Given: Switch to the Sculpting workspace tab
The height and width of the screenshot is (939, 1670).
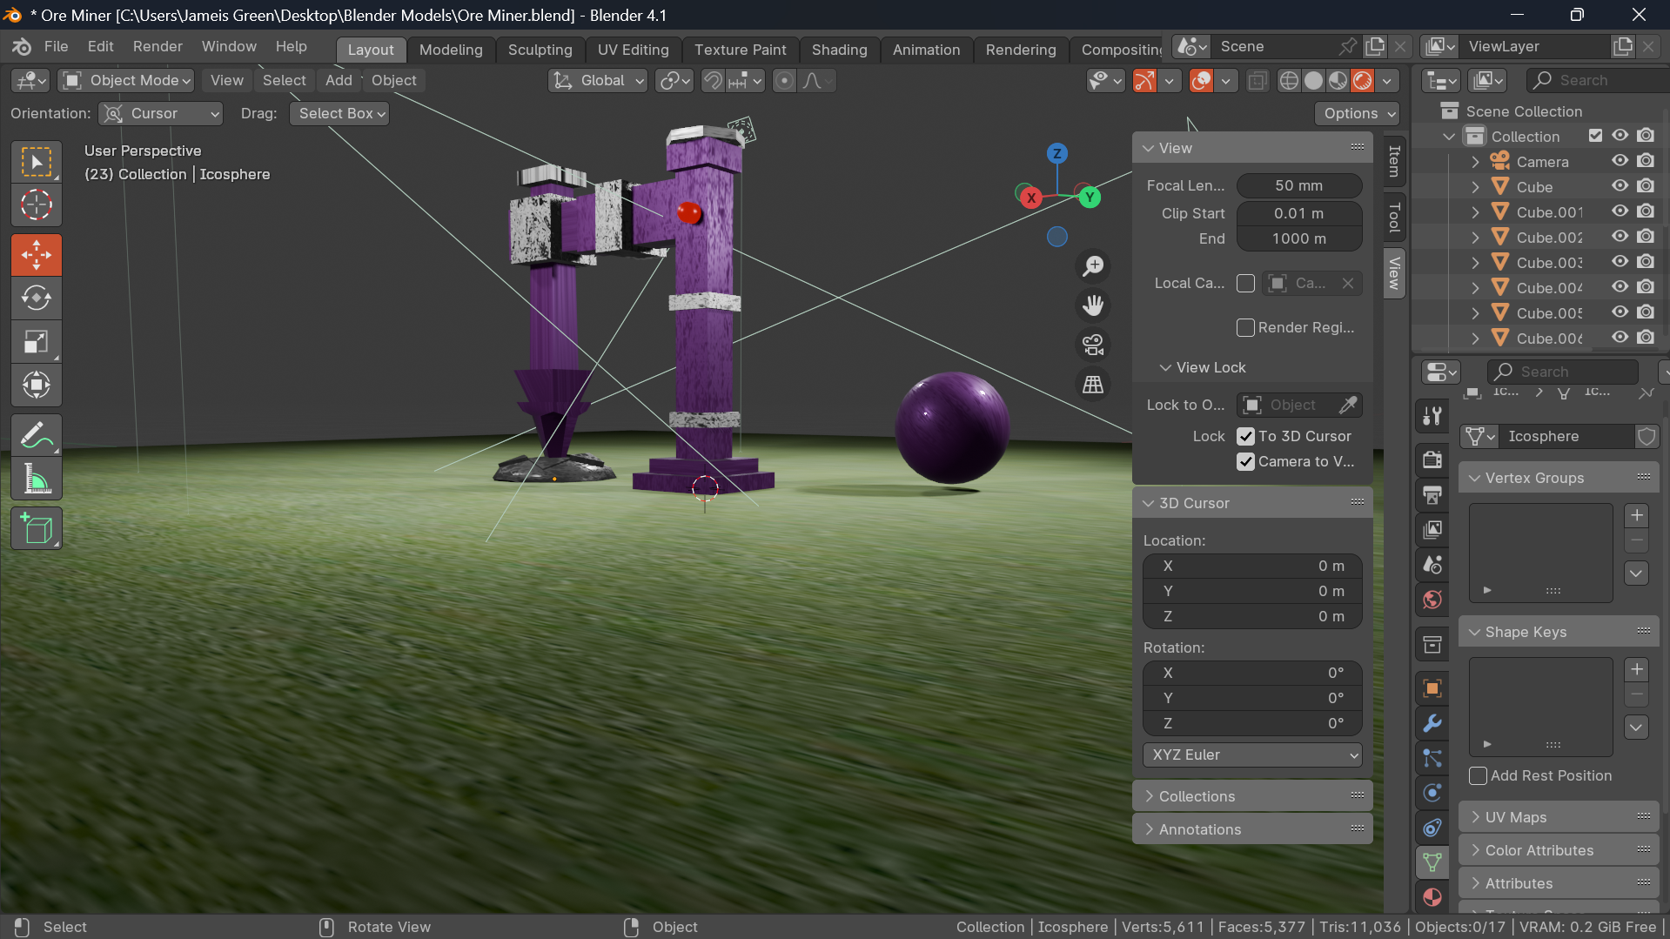Looking at the screenshot, I should coord(540,50).
